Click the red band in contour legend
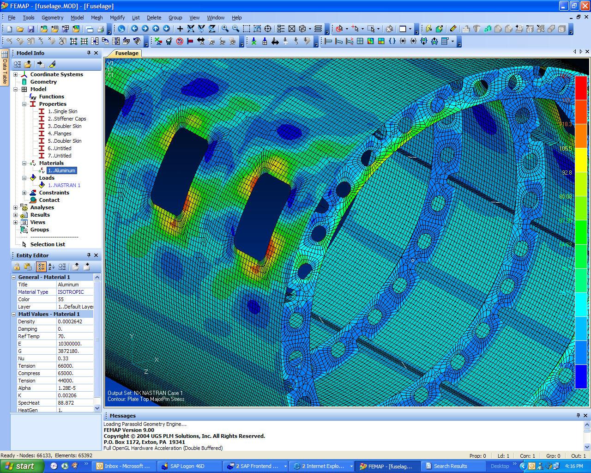This screenshot has width=591, height=473. pos(580,88)
